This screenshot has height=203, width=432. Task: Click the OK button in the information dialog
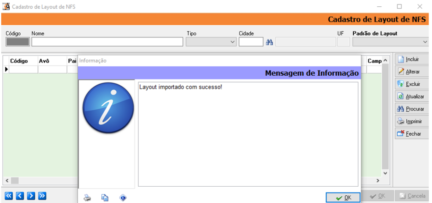point(343,197)
